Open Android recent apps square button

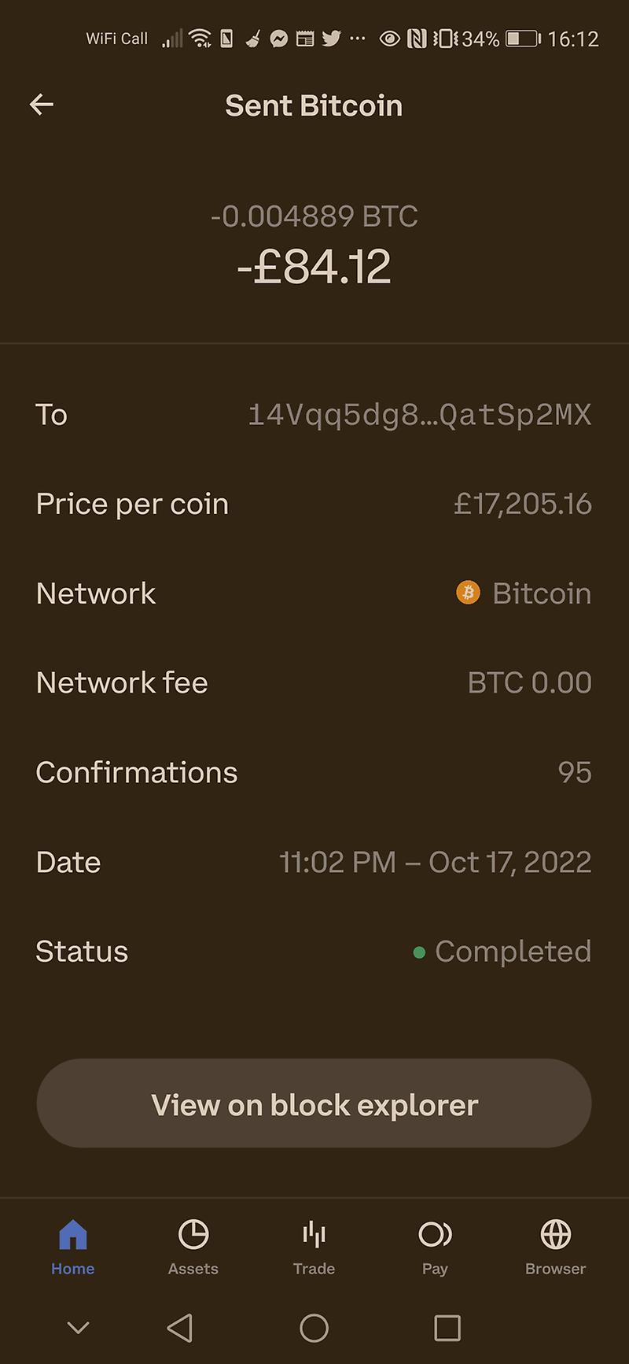[x=447, y=1328]
